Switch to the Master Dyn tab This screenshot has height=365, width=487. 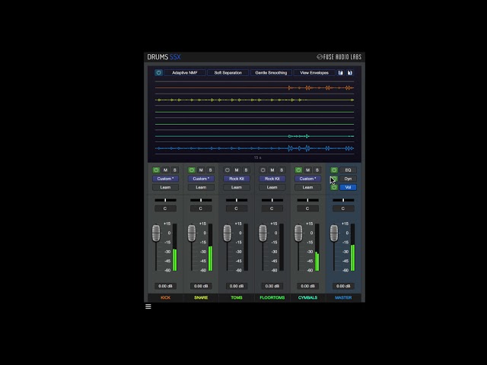349,179
